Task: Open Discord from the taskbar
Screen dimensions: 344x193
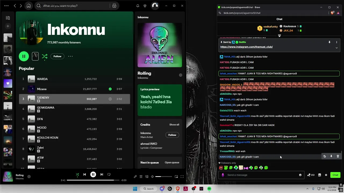Action: 162,189
